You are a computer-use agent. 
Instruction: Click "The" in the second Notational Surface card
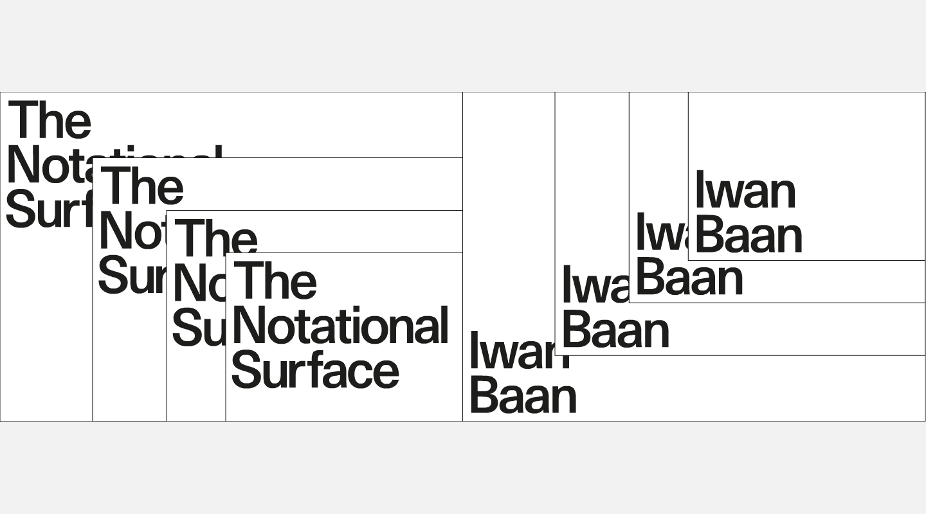click(142, 186)
